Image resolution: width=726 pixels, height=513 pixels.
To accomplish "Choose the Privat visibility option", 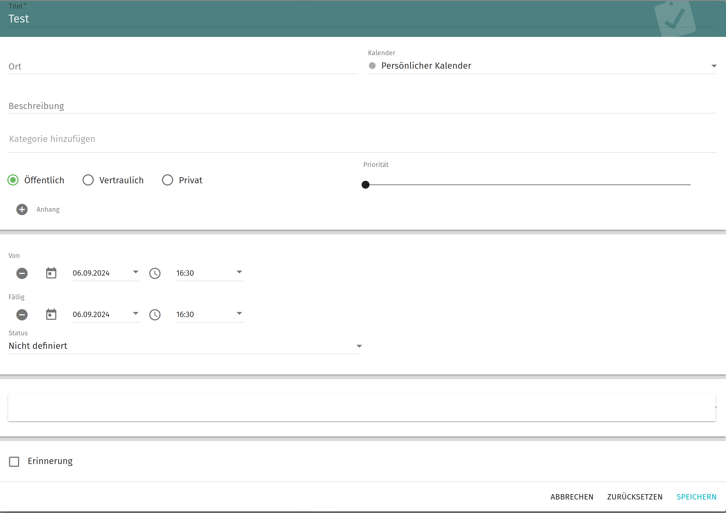I will pyautogui.click(x=168, y=180).
